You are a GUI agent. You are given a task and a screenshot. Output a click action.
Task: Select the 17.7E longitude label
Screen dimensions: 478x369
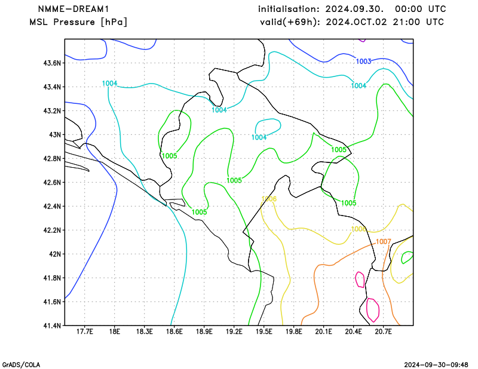tap(85, 331)
